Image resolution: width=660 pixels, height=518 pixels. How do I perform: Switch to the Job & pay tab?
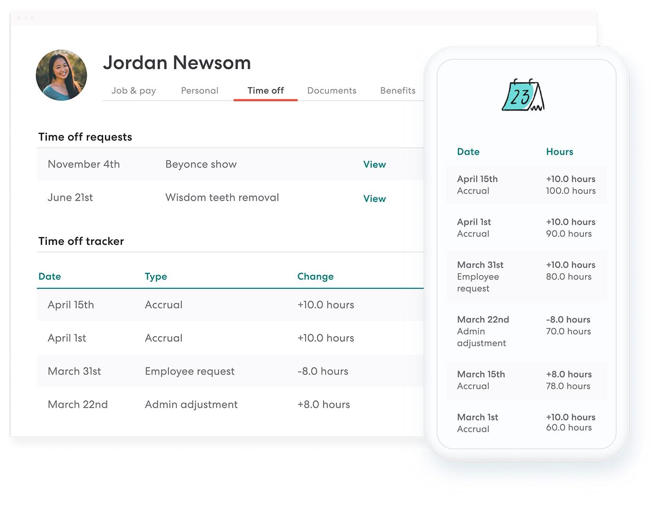click(133, 90)
